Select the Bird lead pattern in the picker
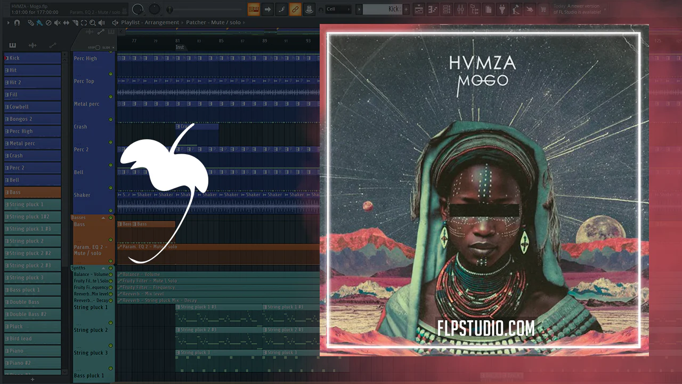 point(33,339)
